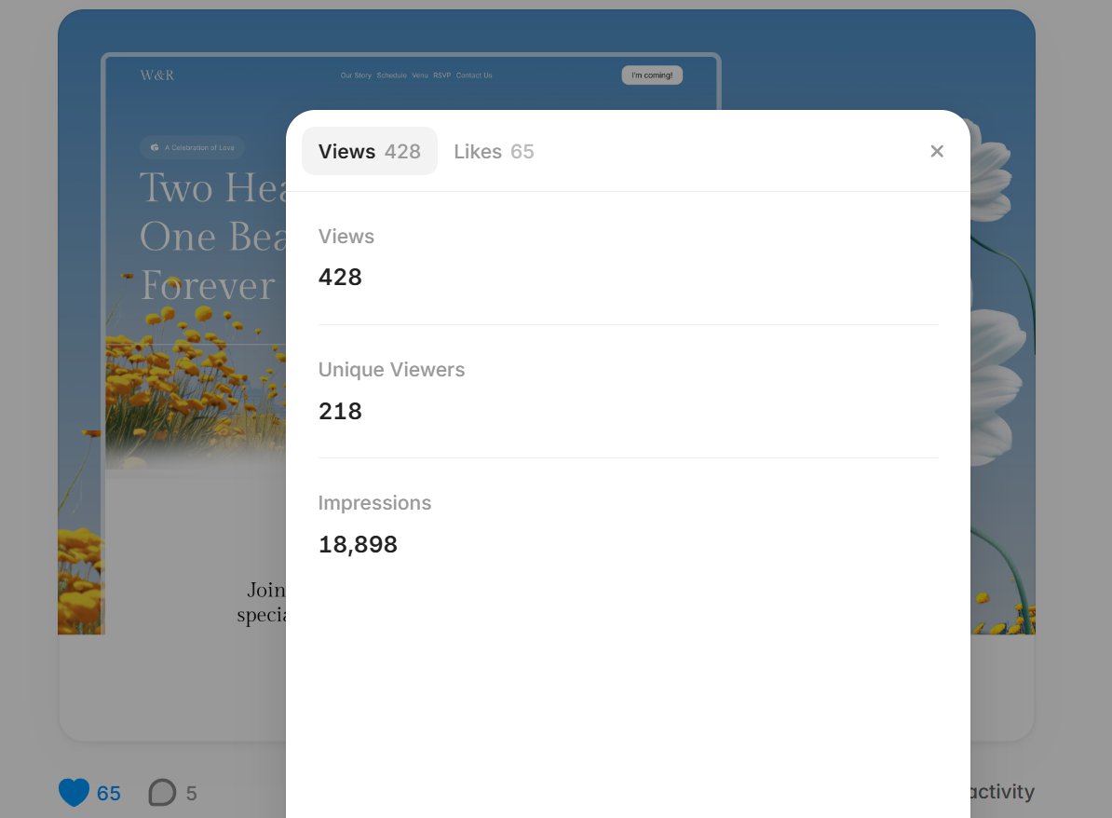Click the I'm coming! button in preview
Screen dimensions: 1112x818
point(652,75)
